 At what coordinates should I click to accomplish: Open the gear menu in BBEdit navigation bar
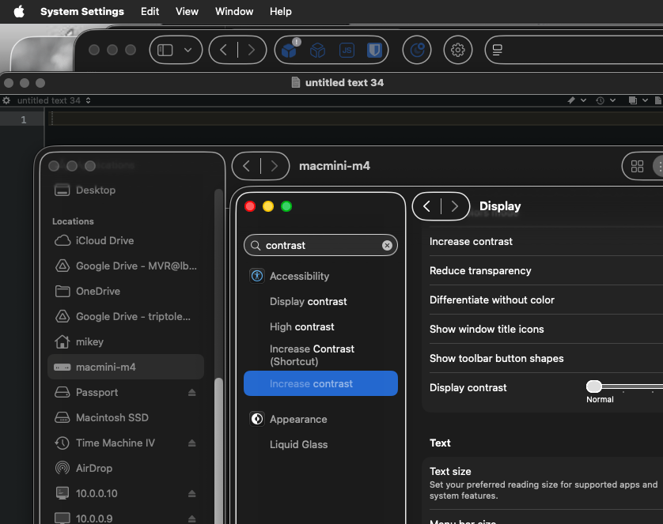coord(6,100)
